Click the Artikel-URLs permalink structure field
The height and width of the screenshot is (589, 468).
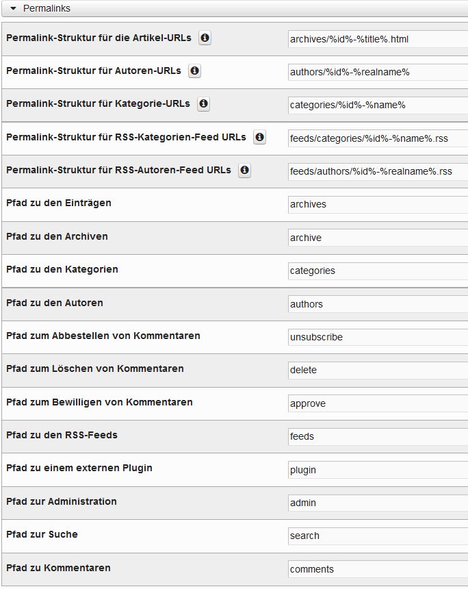378,39
